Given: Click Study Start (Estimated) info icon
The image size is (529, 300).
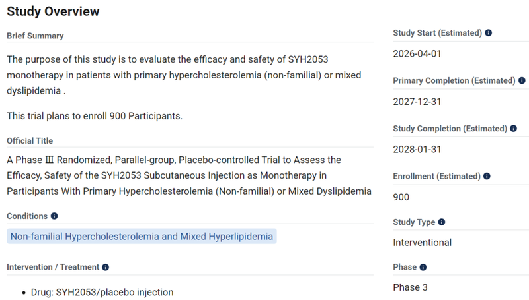Looking at the screenshot, I should click(x=489, y=32).
